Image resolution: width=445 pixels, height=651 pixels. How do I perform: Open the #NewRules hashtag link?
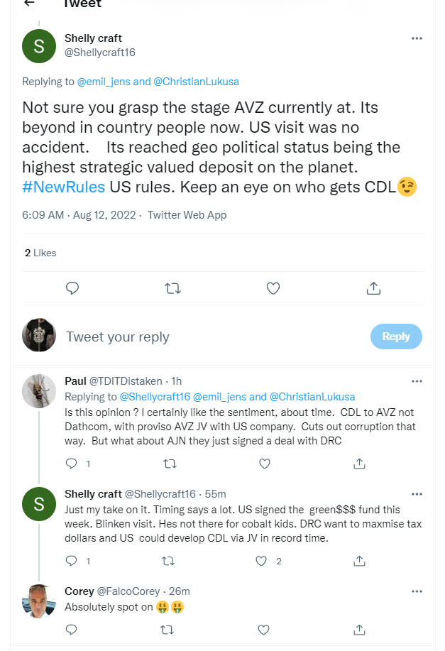coord(64,187)
